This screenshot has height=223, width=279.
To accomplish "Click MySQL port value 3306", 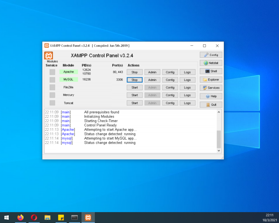I will [120, 80].
